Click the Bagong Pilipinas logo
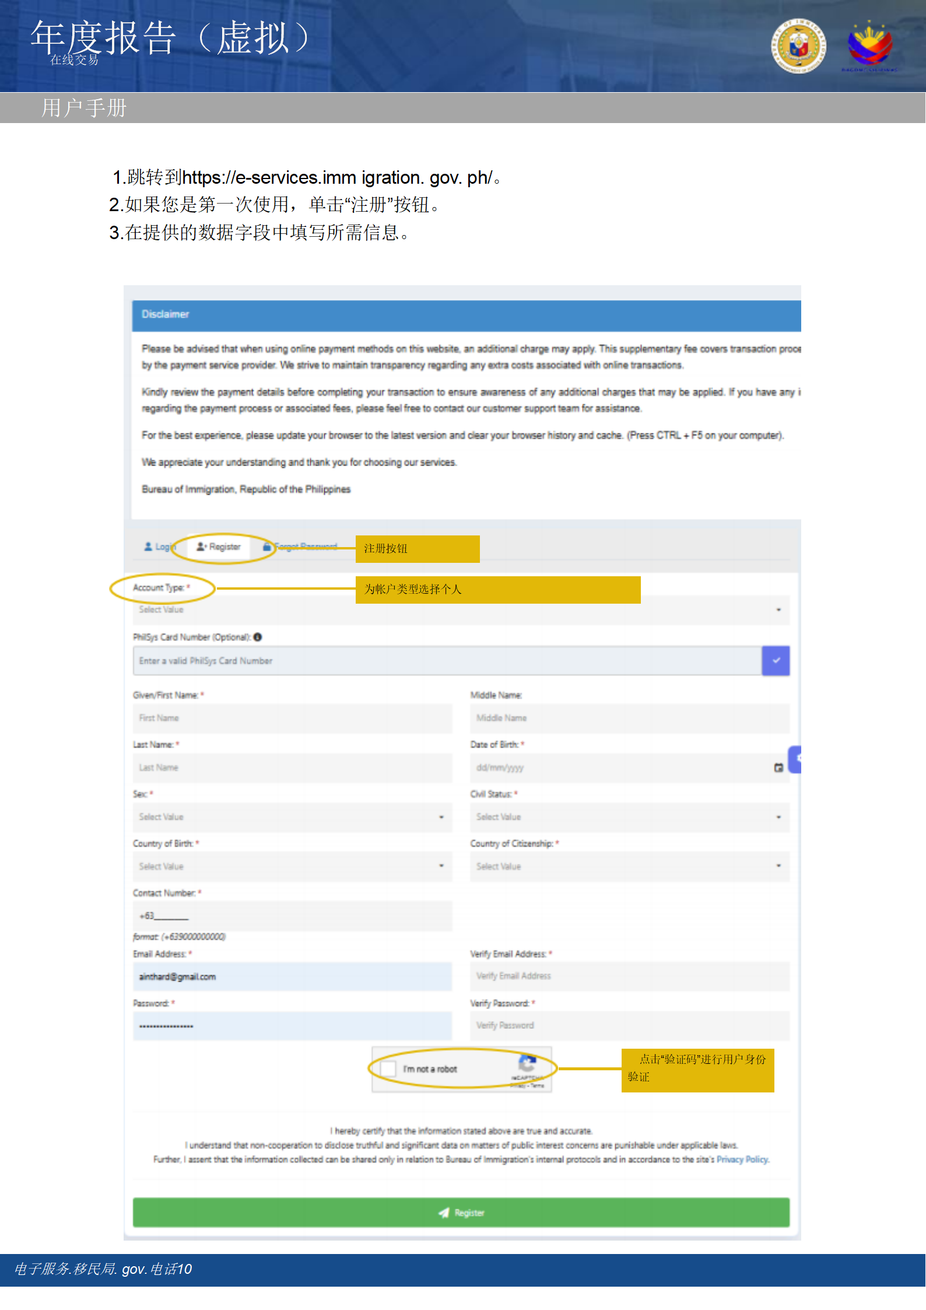Viewport: 926px width, 1310px height. click(869, 45)
